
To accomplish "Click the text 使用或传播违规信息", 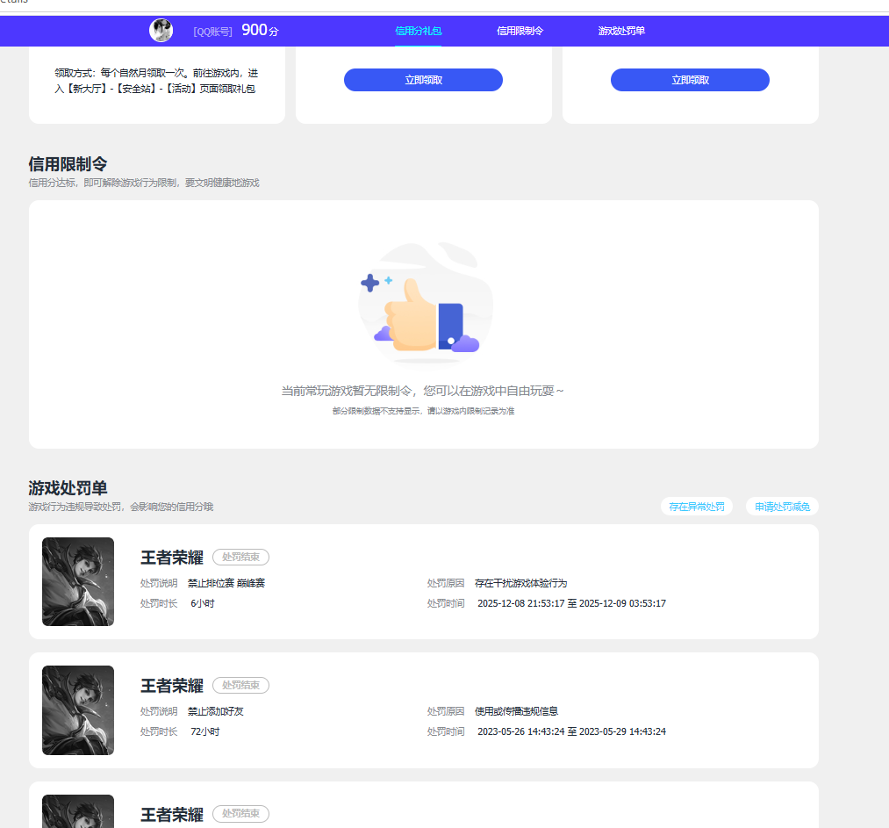I will (517, 711).
